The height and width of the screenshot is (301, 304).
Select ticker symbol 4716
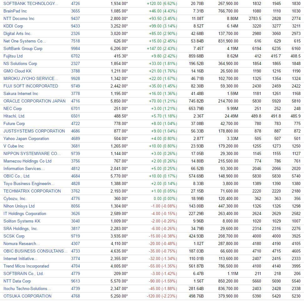click(75, 101)
